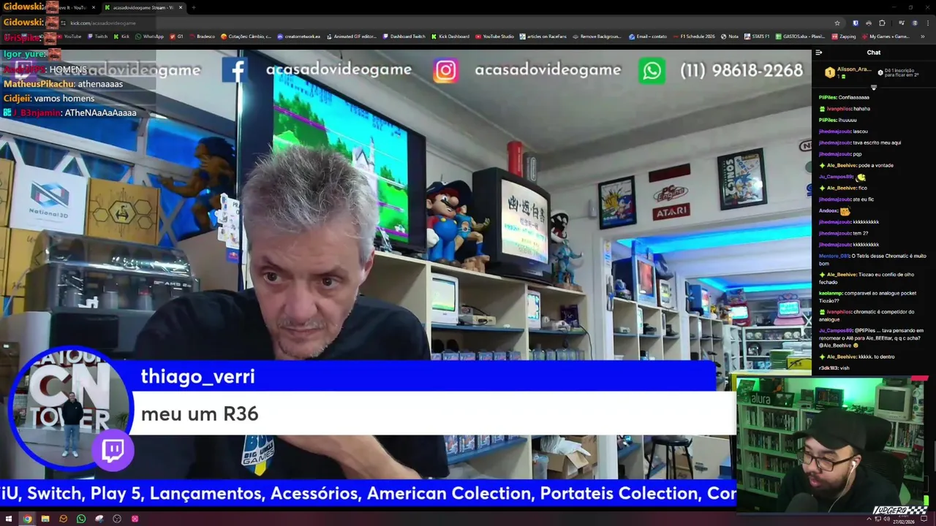Open the G1 bookmark
Viewport: 936px width, 526px height.
[176, 36]
